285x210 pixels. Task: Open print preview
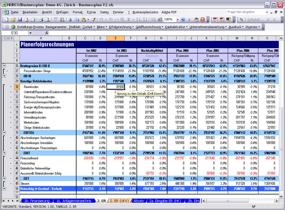(47, 20)
